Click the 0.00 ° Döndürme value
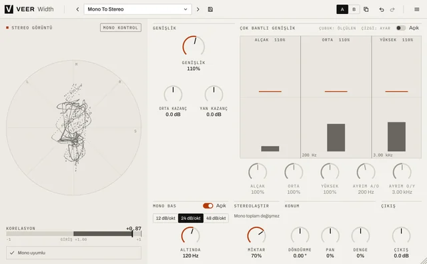 (x=300, y=256)
